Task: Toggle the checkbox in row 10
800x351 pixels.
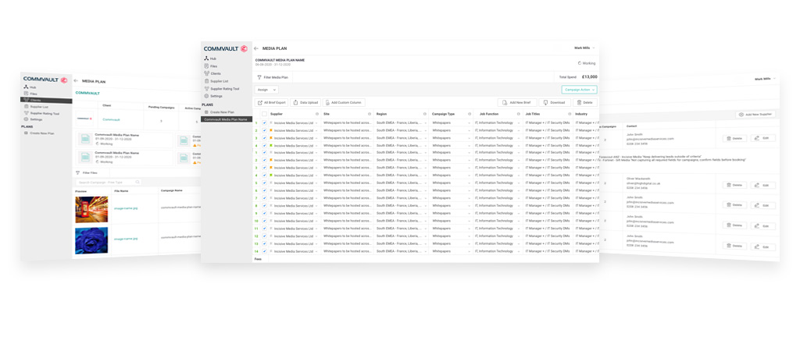Action: pos(264,221)
